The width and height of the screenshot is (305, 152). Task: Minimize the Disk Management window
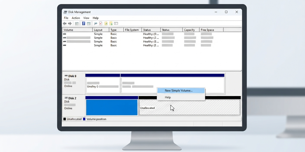(x=216, y=12)
